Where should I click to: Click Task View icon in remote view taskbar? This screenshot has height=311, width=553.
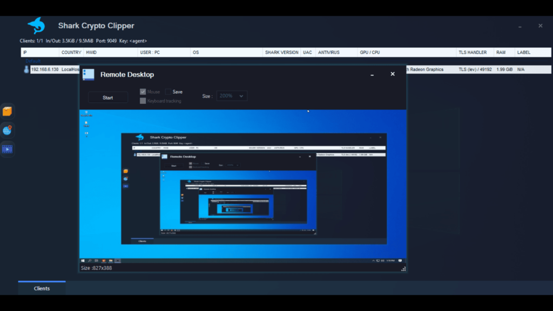[96, 261]
